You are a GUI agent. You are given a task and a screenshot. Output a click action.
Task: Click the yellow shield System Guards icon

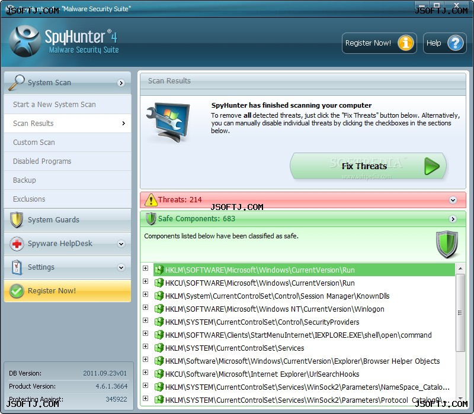[x=17, y=219]
